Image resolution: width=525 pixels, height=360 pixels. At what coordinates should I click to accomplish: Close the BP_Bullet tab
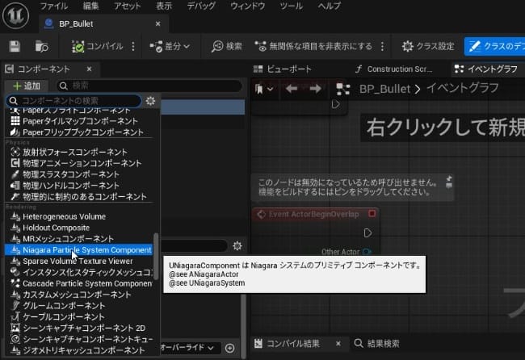coord(158,23)
